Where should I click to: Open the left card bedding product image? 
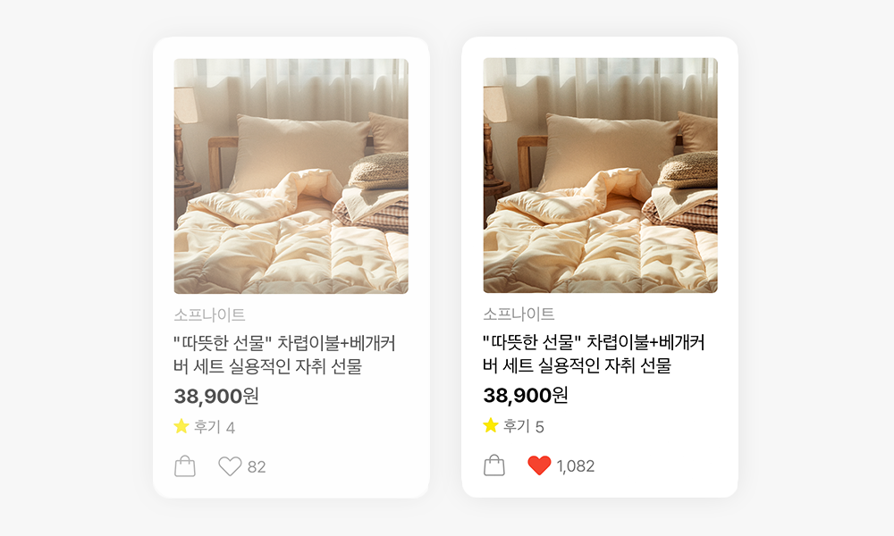(291, 176)
